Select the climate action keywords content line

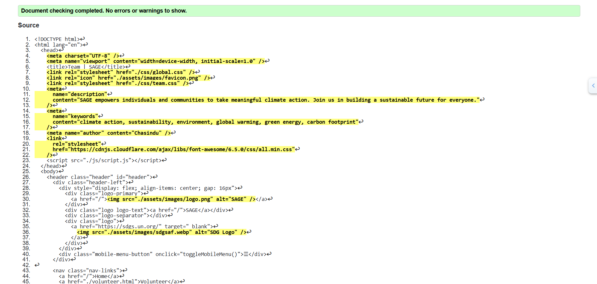pos(208,122)
